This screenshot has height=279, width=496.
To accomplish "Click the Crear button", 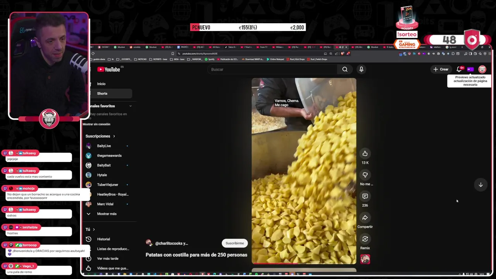I will 441,69.
